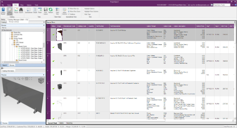Select magnifier zoom tool in Preview
This screenshot has height=128, width=237.
point(19,79)
